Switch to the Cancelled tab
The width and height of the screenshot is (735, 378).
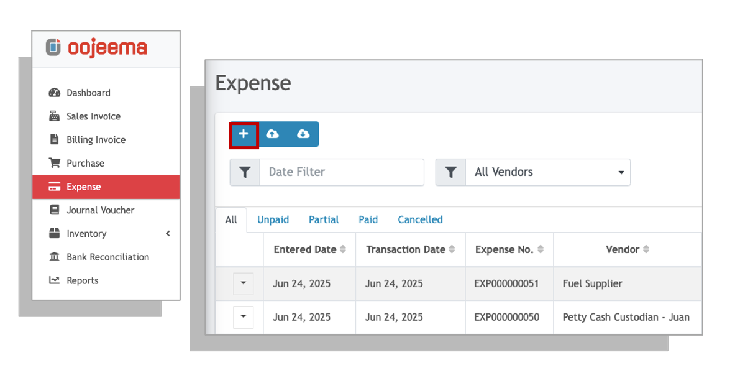420,219
